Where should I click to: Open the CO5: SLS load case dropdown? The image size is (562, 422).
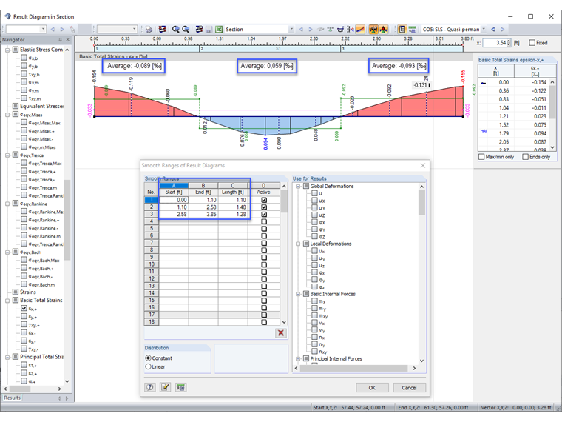484,30
